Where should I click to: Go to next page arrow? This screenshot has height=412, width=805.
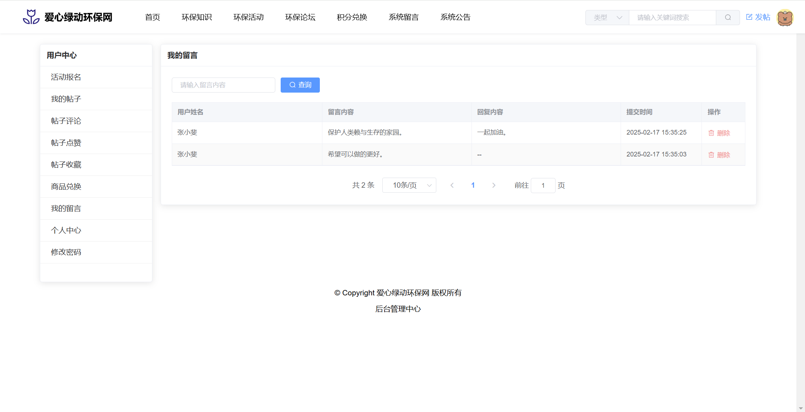494,185
